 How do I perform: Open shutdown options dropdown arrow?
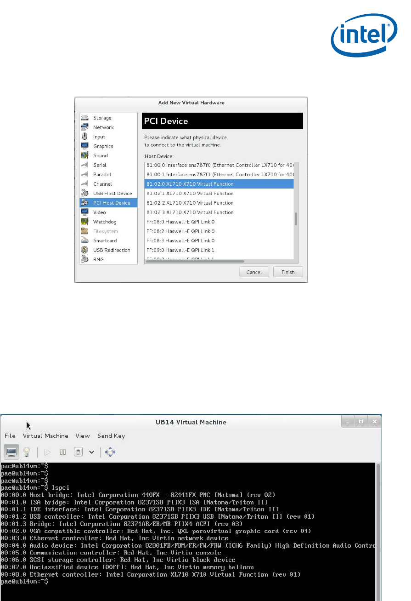click(91, 452)
